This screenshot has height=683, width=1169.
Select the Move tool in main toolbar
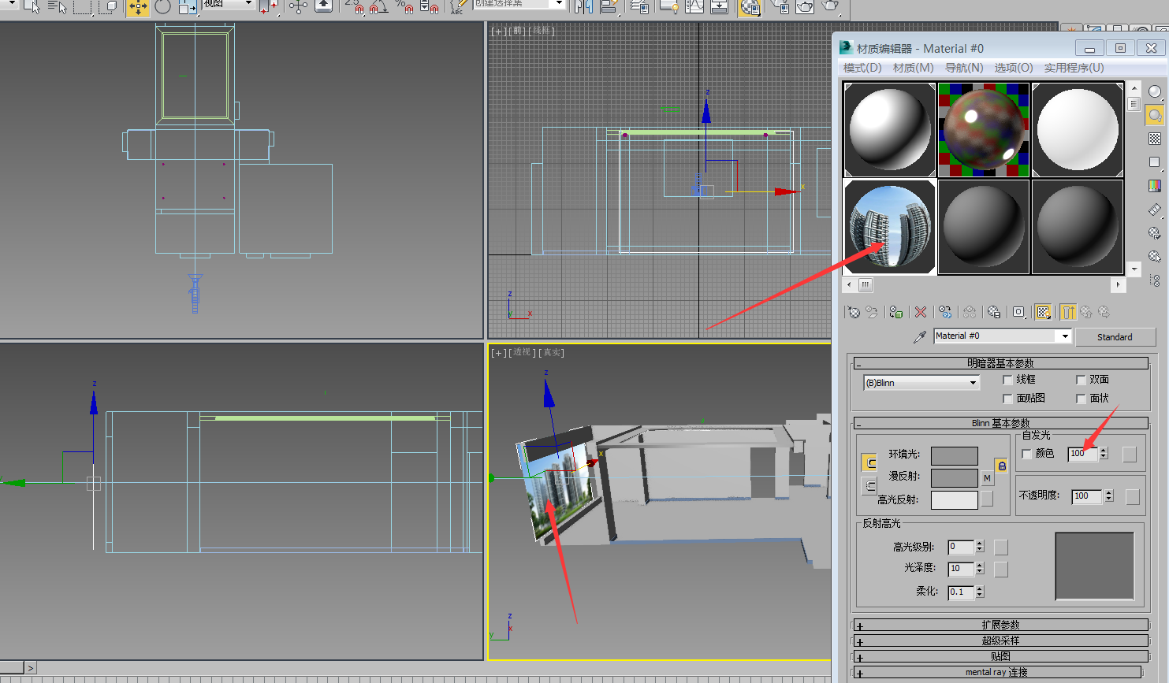pos(137,8)
